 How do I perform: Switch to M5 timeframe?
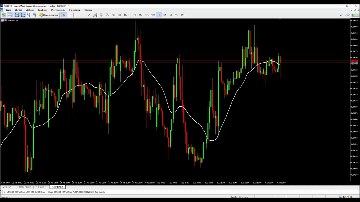[x=140, y=15]
